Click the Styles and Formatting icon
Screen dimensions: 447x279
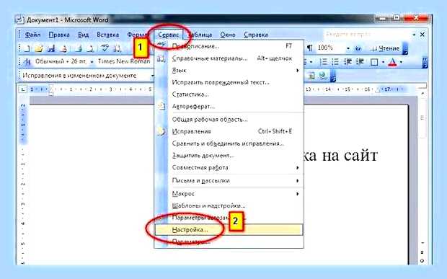click(27, 62)
